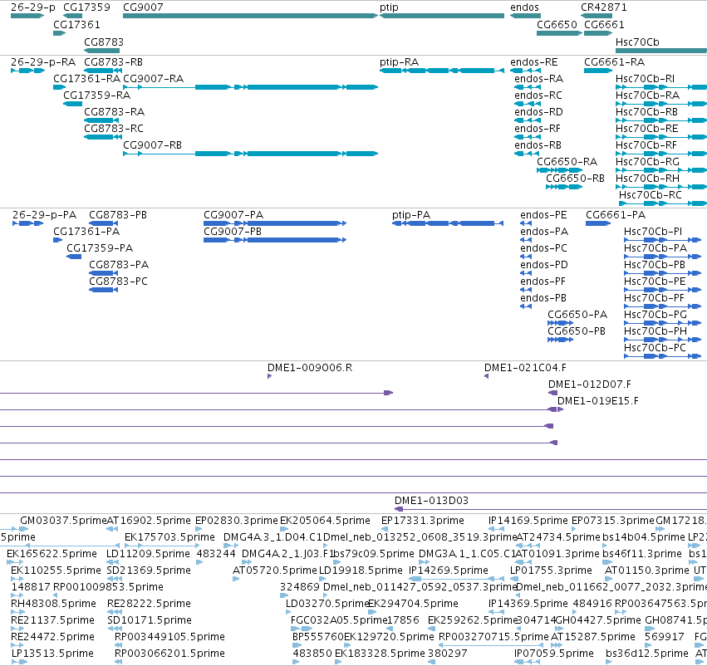The height and width of the screenshot is (666, 707).
Task: Click protein Hsc70Cb-PC
Action: [662, 356]
